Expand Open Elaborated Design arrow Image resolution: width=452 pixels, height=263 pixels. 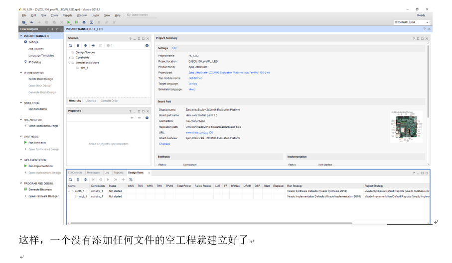[x=25, y=126]
